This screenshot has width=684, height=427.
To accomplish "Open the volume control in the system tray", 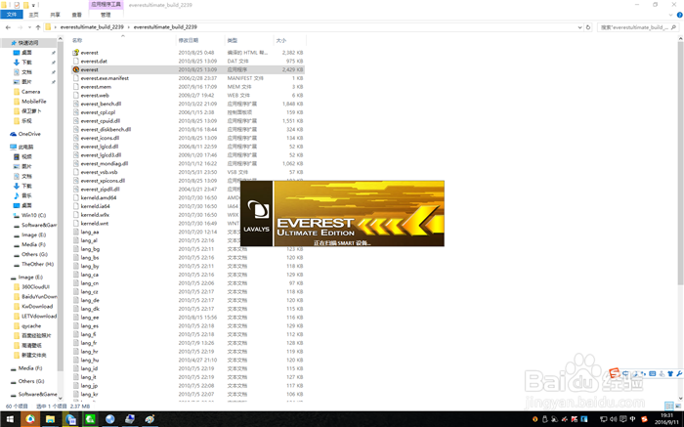I will point(613,419).
